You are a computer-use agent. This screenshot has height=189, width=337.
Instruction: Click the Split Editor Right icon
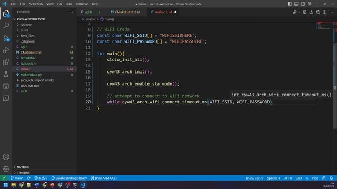point(324,12)
